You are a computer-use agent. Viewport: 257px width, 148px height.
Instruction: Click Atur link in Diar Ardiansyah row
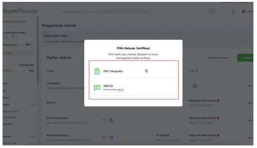251,120
